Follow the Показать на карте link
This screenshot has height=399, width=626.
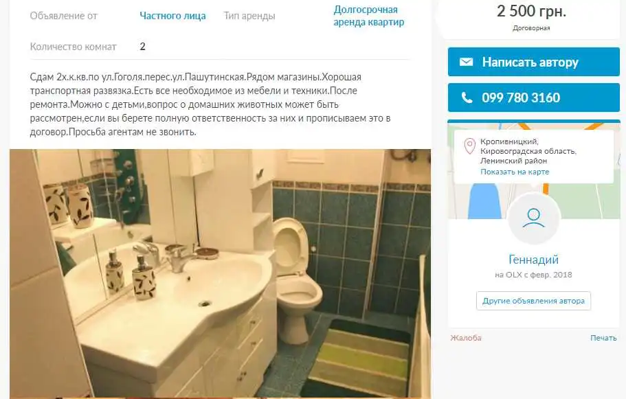515,172
